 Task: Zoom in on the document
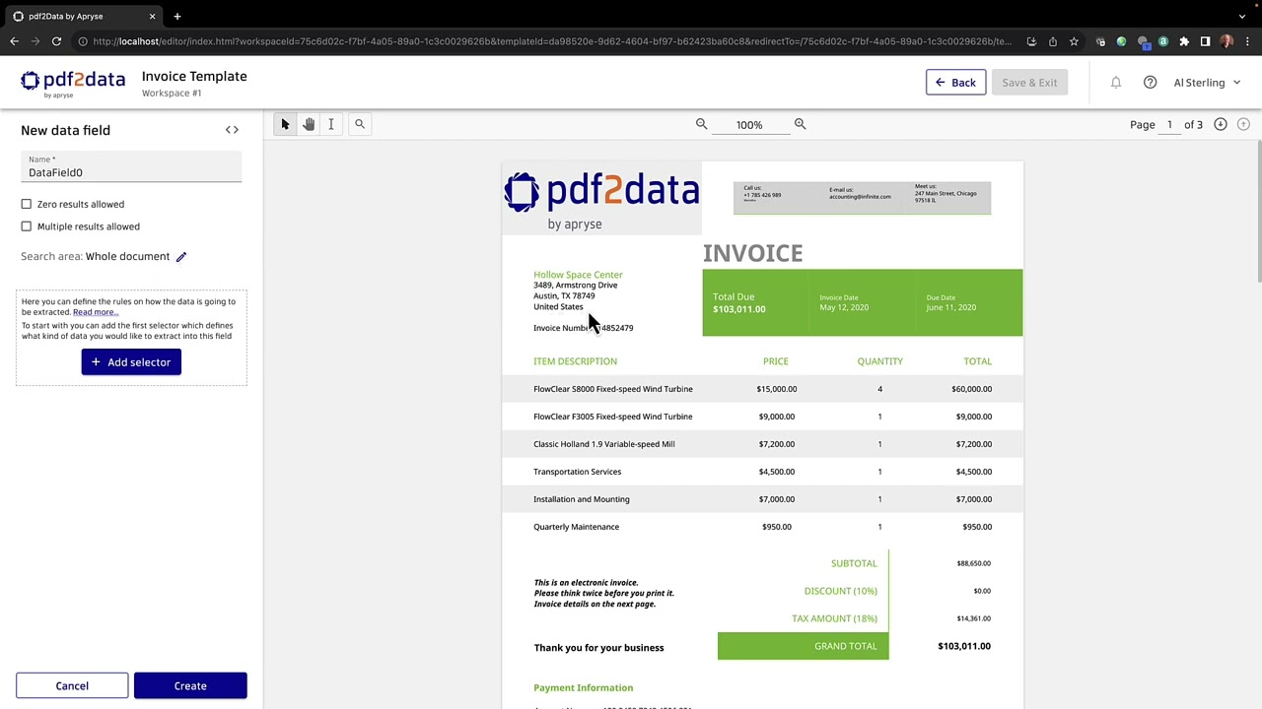coord(801,124)
